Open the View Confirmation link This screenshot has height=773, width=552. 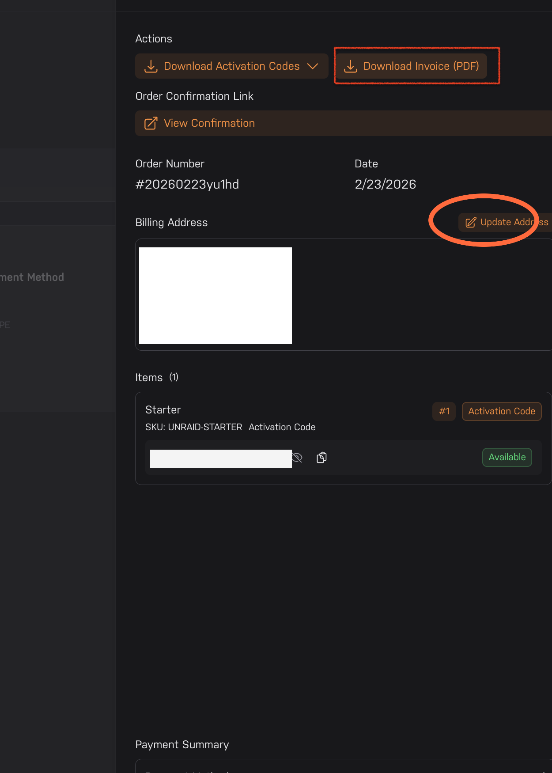(x=209, y=123)
